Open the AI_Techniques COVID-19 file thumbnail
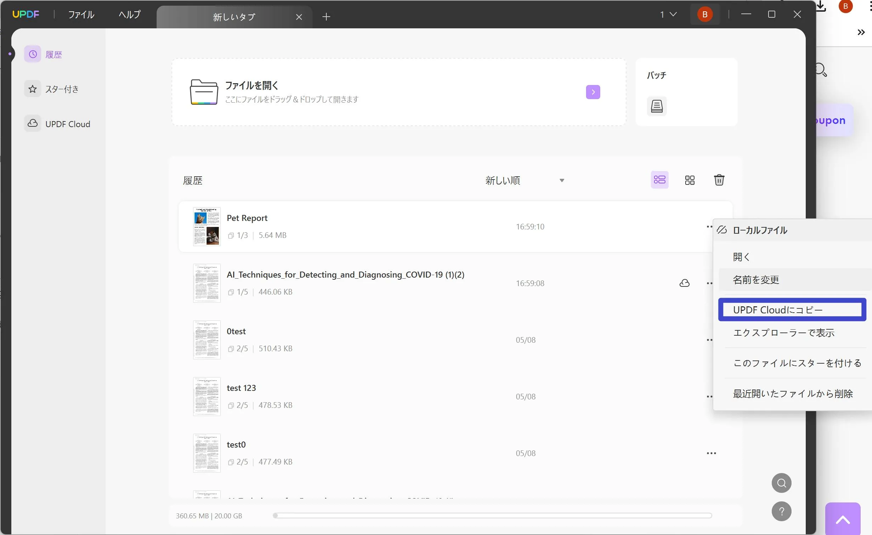 click(207, 283)
